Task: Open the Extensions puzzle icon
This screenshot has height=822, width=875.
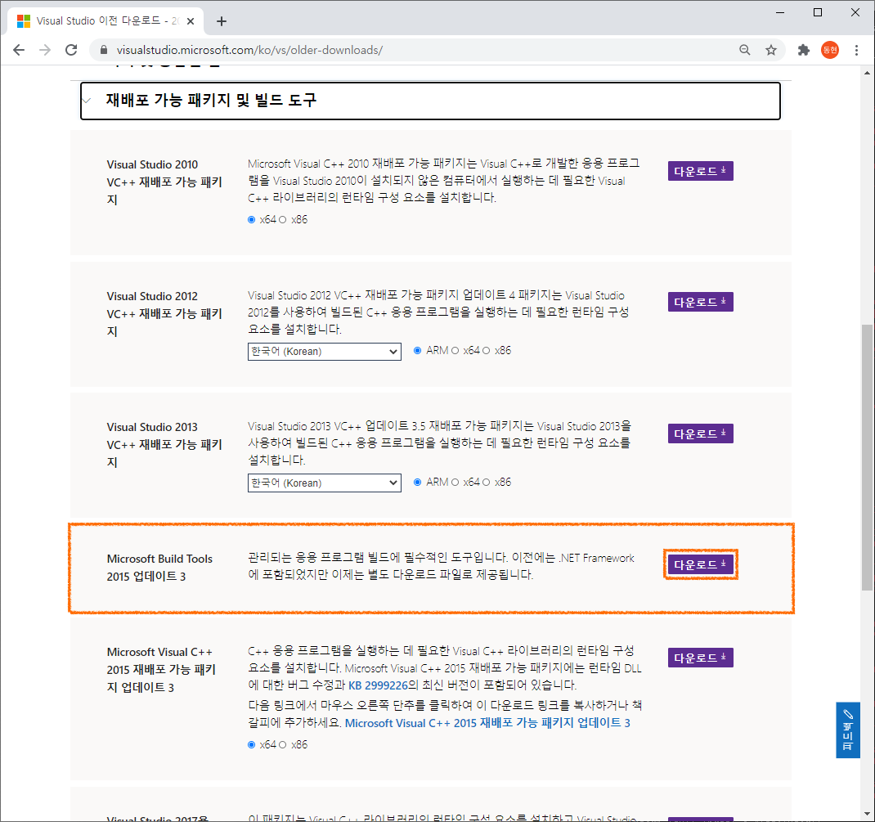Action: point(804,50)
